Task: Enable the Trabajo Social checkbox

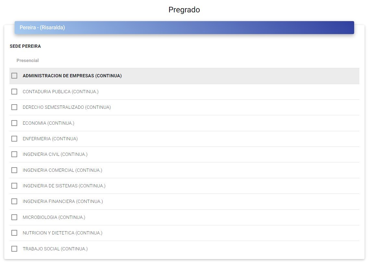Action: 14,249
